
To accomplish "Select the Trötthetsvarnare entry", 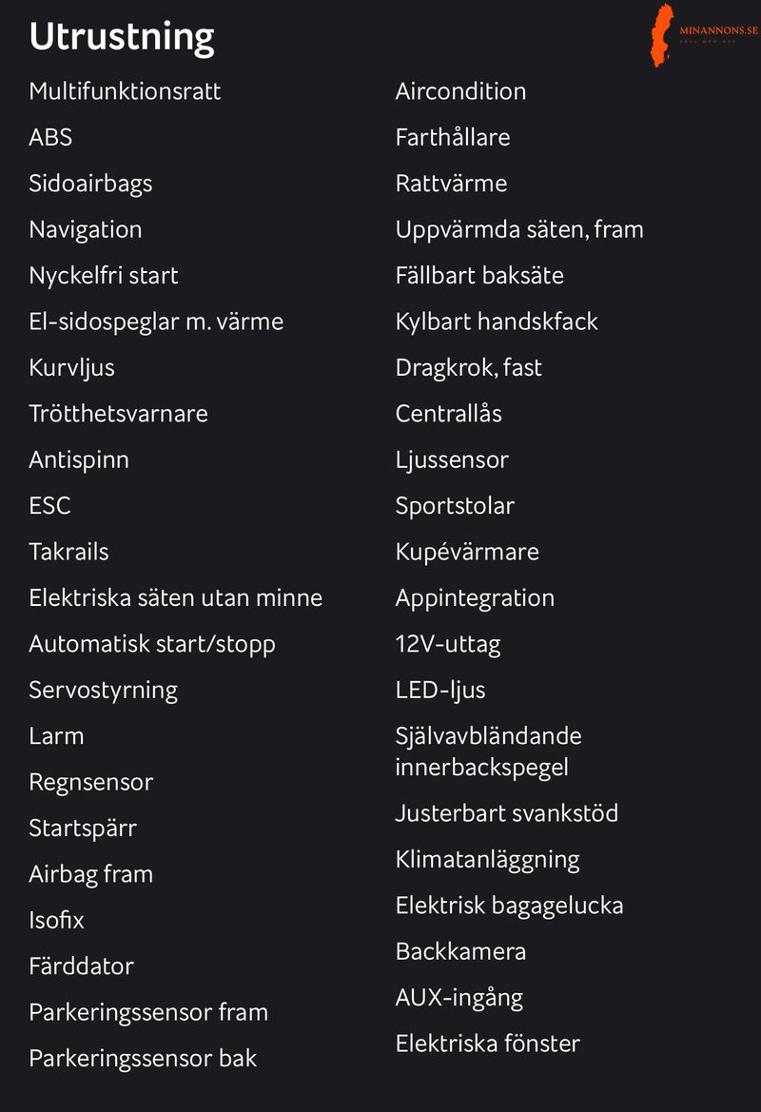I will [x=119, y=414].
